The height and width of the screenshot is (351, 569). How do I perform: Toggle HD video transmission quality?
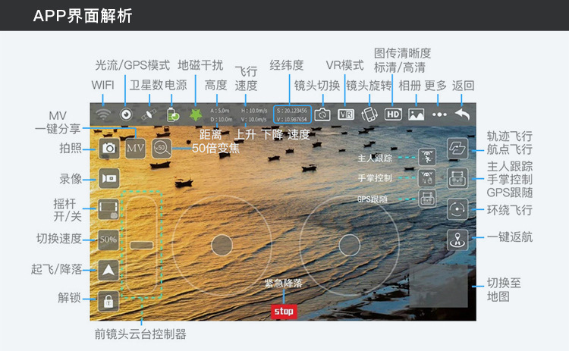tap(393, 114)
